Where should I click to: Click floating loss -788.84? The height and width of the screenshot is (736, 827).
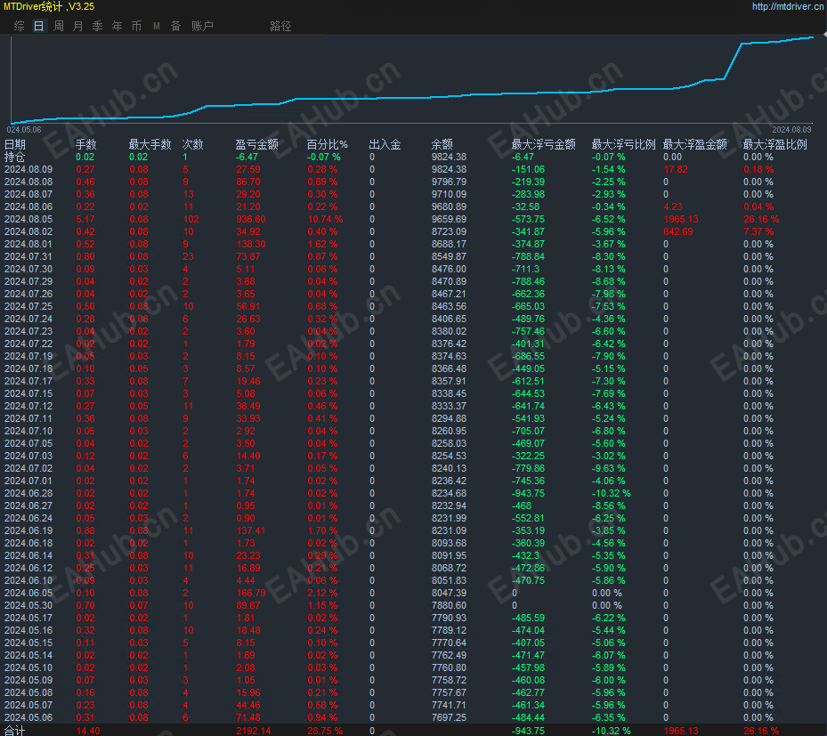(x=529, y=257)
